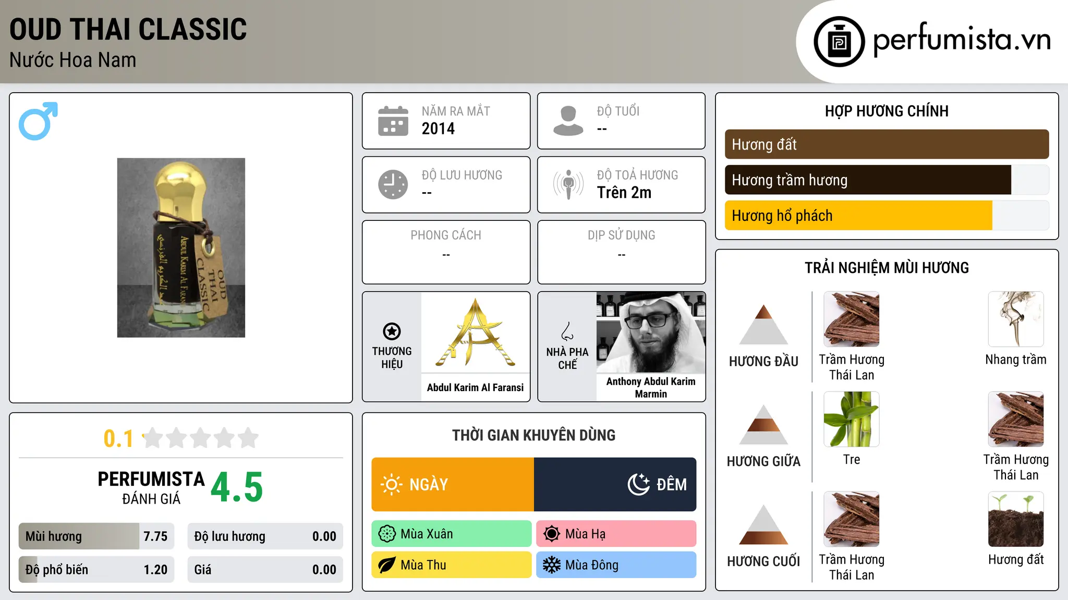
Task: Click the Giá 0.00 score bar
Action: click(265, 569)
